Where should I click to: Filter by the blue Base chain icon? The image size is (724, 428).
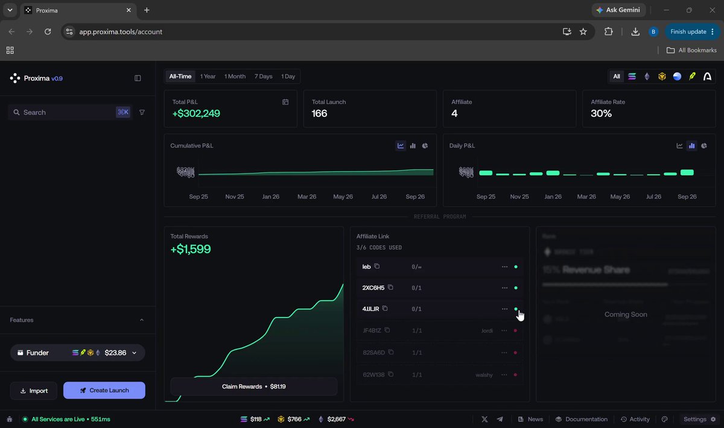coord(677,77)
